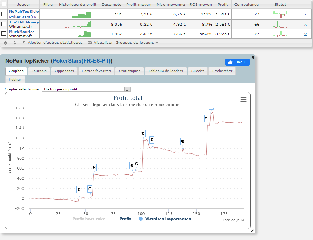Check the I_n33d_Money row checkbox
Screen dimensions: 313x240
click(4, 24)
